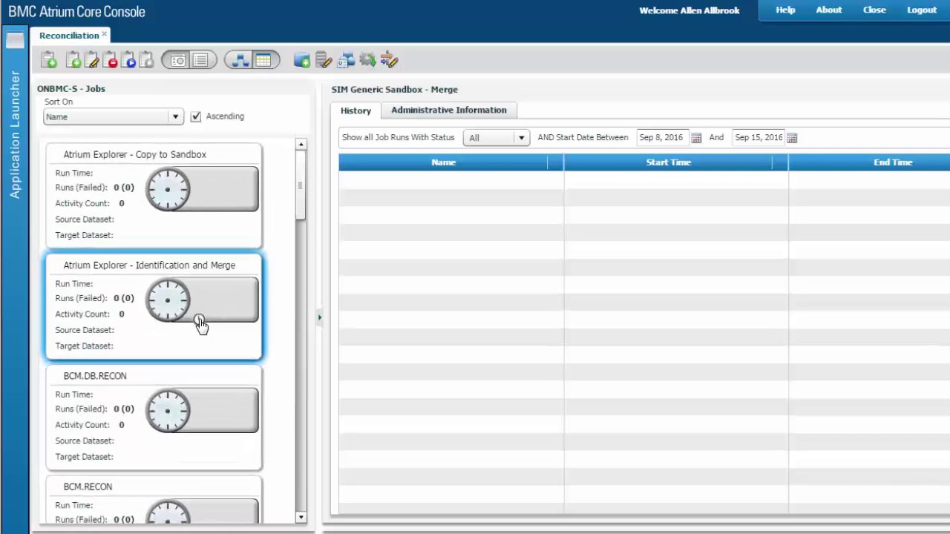Open the History tab

(x=356, y=111)
